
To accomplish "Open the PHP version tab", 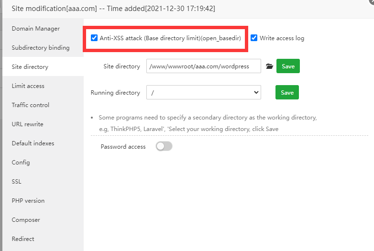I will pos(28,201).
